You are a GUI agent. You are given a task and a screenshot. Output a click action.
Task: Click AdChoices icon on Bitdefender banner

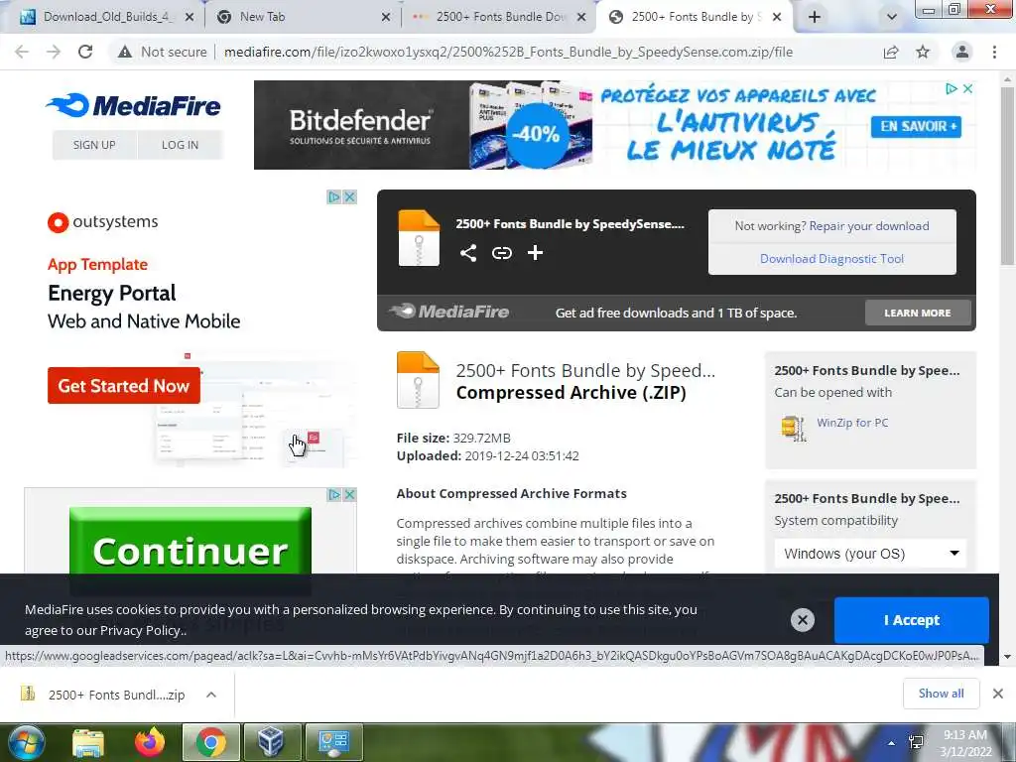point(952,88)
